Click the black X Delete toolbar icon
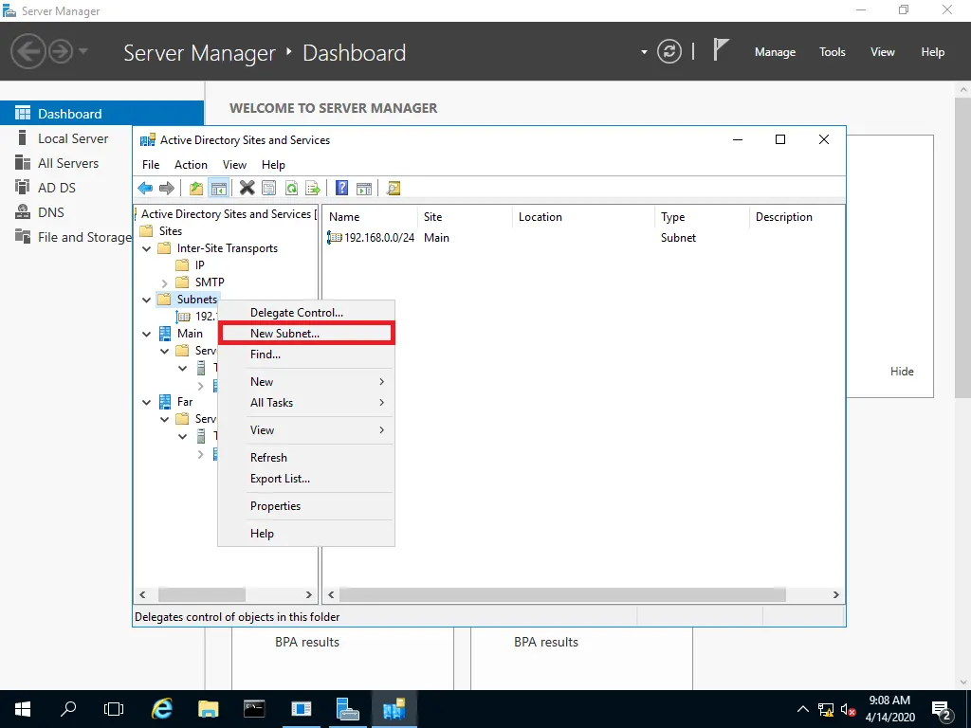 [x=247, y=188]
